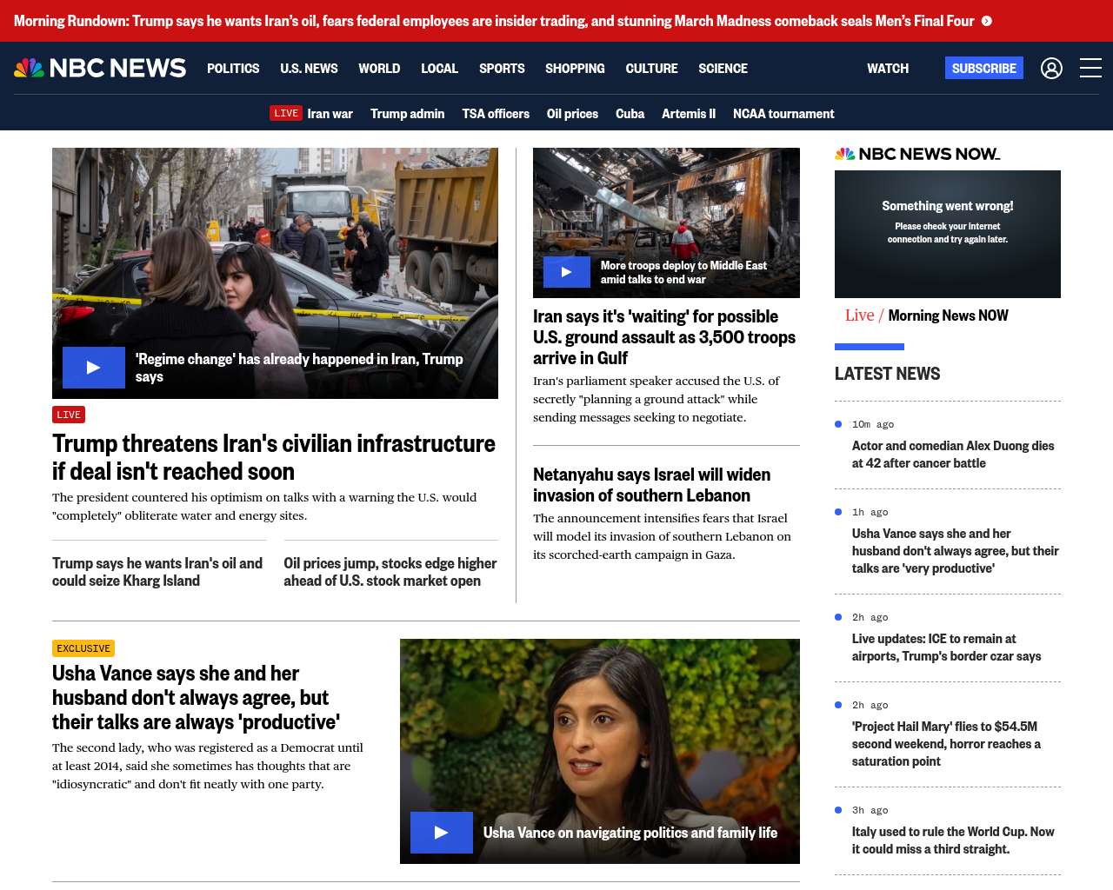Open the hamburger menu icon
The image size is (1113, 890).
pos(1090,68)
